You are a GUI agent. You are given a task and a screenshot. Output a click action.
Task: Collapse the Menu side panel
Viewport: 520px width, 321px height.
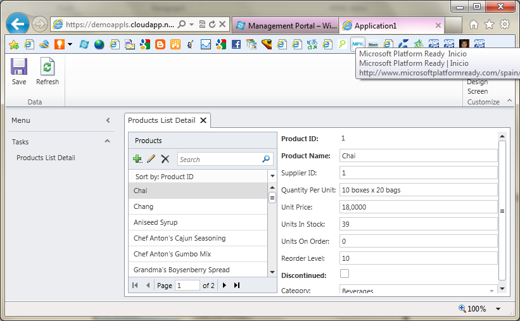[x=108, y=120]
